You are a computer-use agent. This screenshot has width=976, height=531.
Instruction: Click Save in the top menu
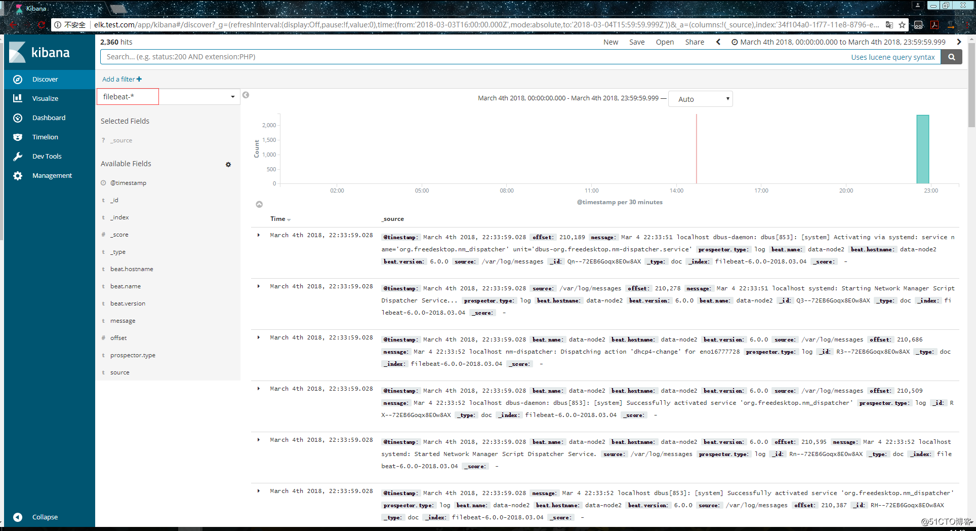tap(637, 42)
